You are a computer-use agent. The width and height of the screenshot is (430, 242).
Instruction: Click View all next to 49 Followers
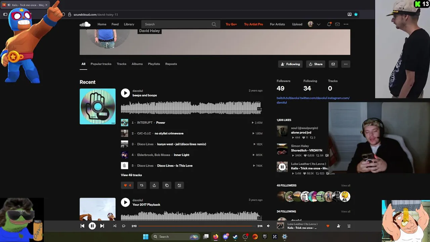[346, 186]
